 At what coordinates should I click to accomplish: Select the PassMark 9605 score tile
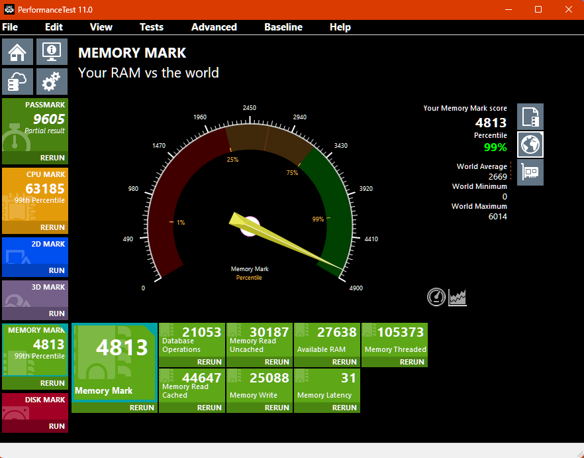(35, 125)
